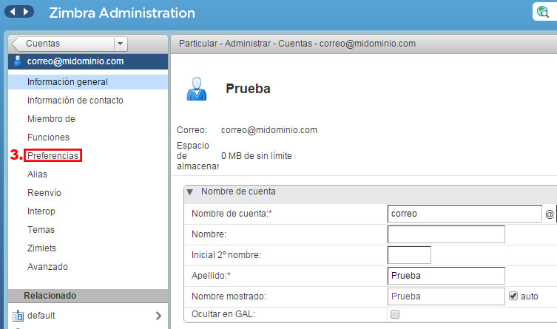Click the Apellido field containing Prueba
The height and width of the screenshot is (329, 557).
[x=446, y=276]
